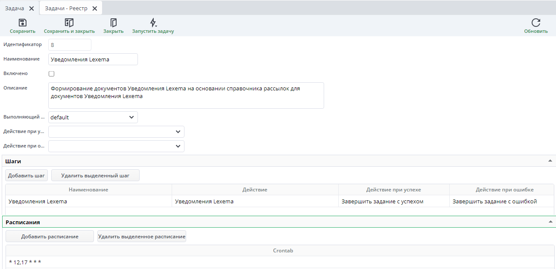Select Действие cell Уведомления Lexema
Screen dimensions: 556x269
255,201
